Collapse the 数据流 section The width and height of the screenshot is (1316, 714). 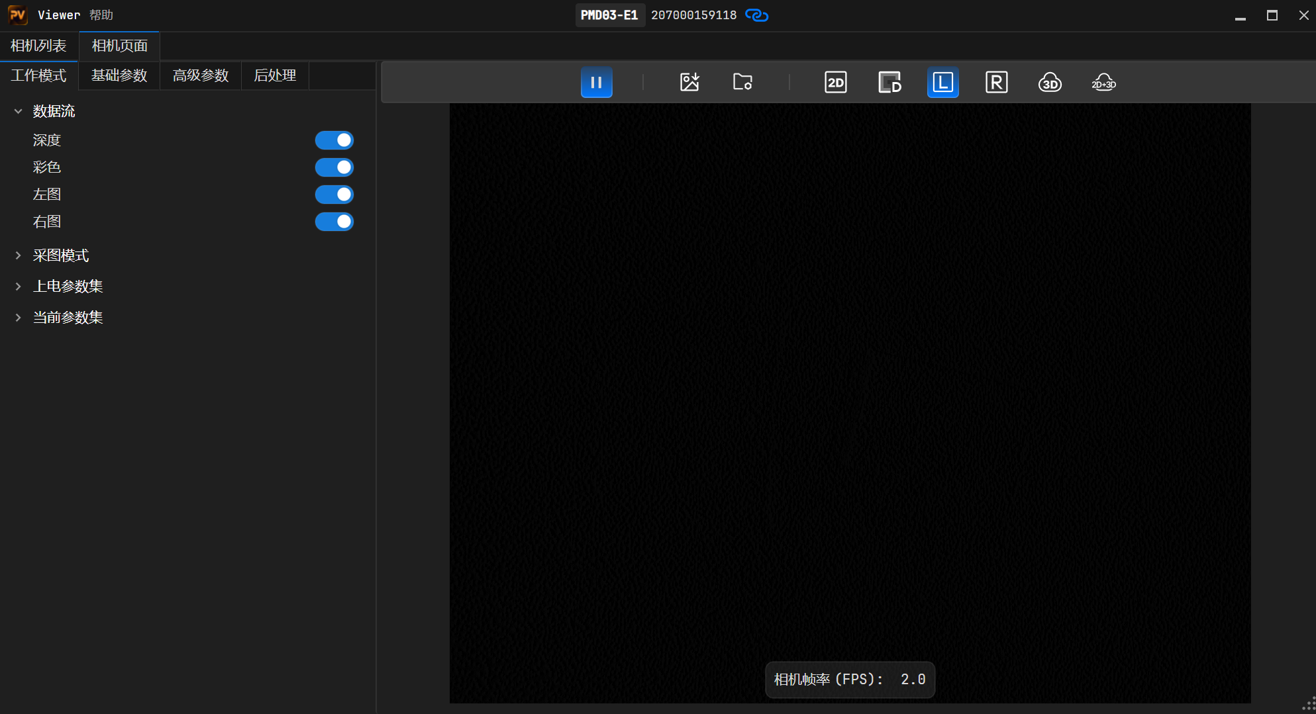(x=19, y=111)
